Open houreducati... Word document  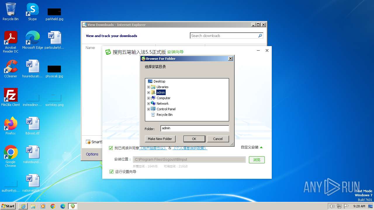(x=32, y=69)
